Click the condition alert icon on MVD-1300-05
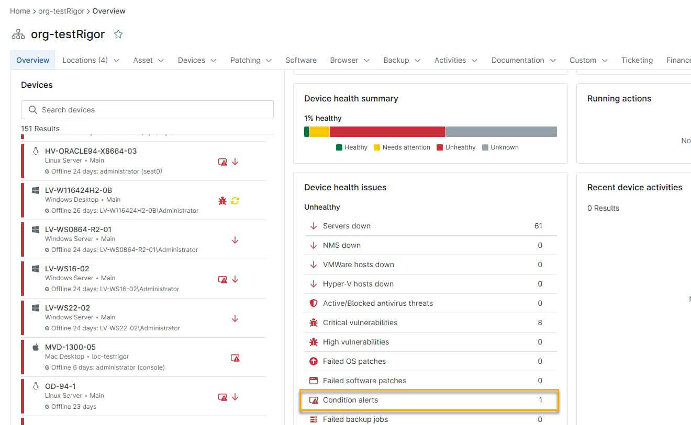 pos(235,358)
